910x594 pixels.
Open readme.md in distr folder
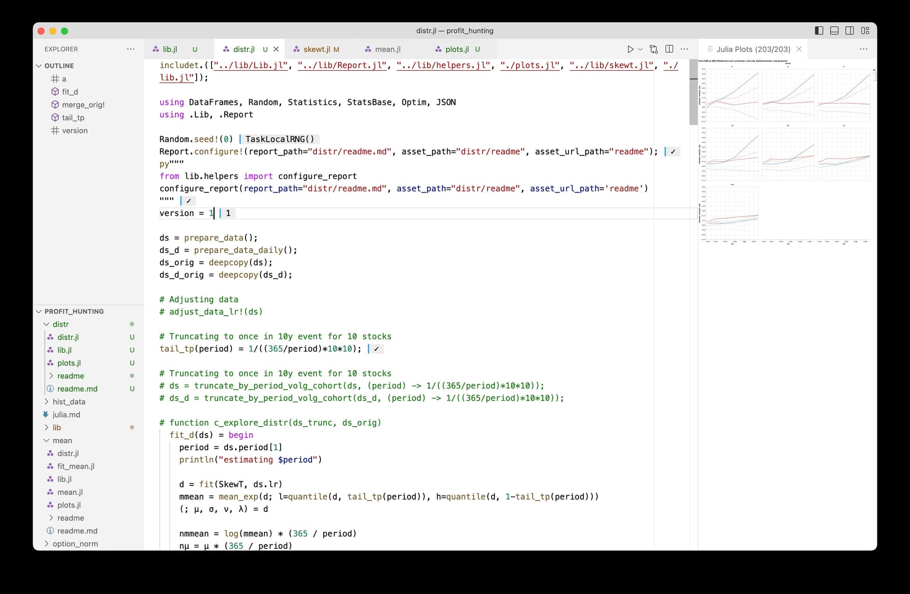point(89,389)
